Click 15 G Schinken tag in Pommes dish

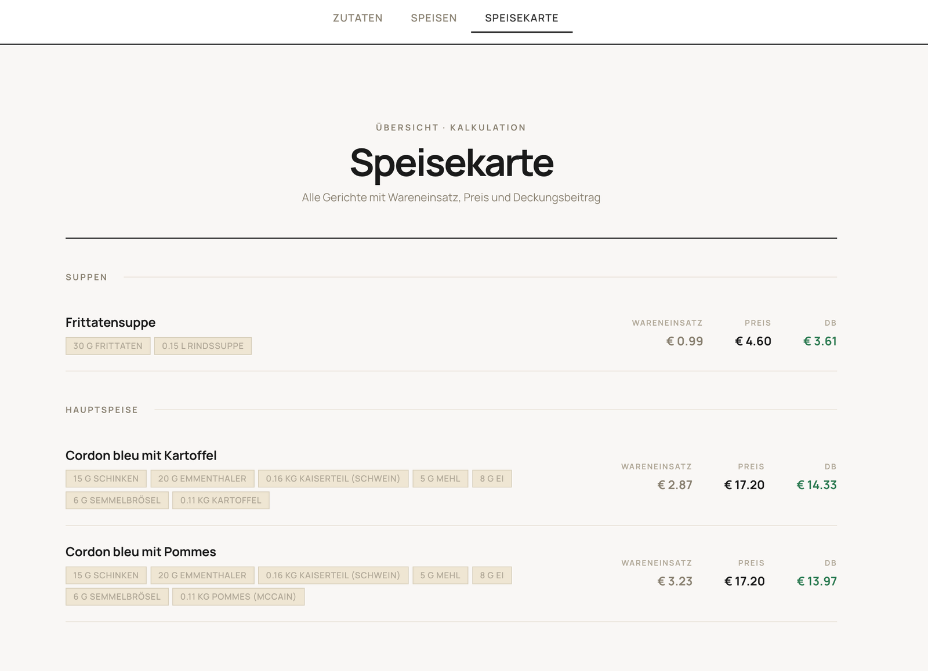pyautogui.click(x=106, y=575)
